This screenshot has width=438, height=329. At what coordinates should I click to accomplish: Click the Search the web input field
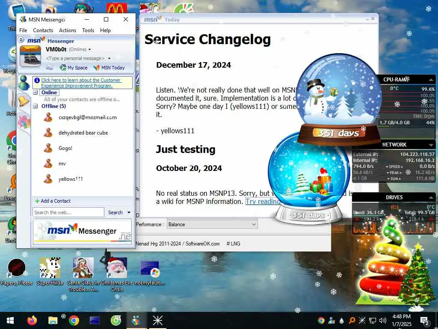pyautogui.click(x=68, y=212)
